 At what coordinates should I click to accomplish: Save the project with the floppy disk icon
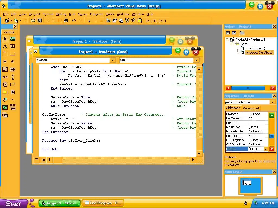pyautogui.click(x=40, y=21)
